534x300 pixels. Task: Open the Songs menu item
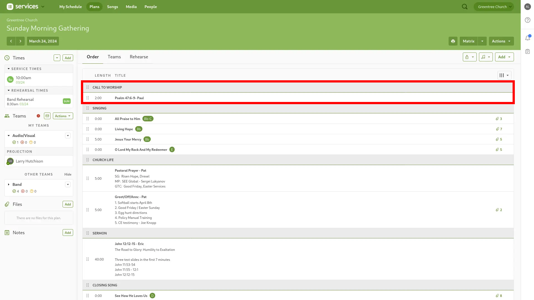(112, 7)
